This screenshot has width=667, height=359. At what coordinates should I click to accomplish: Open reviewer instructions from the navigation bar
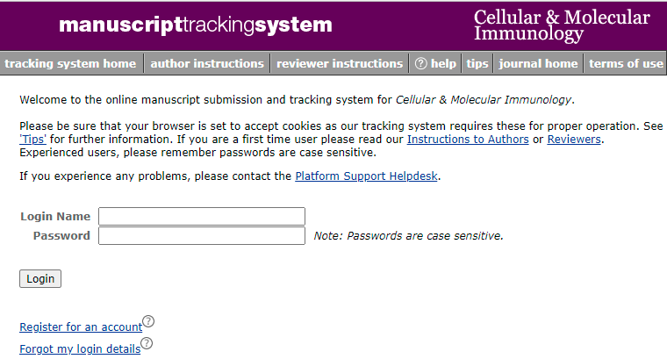(339, 63)
